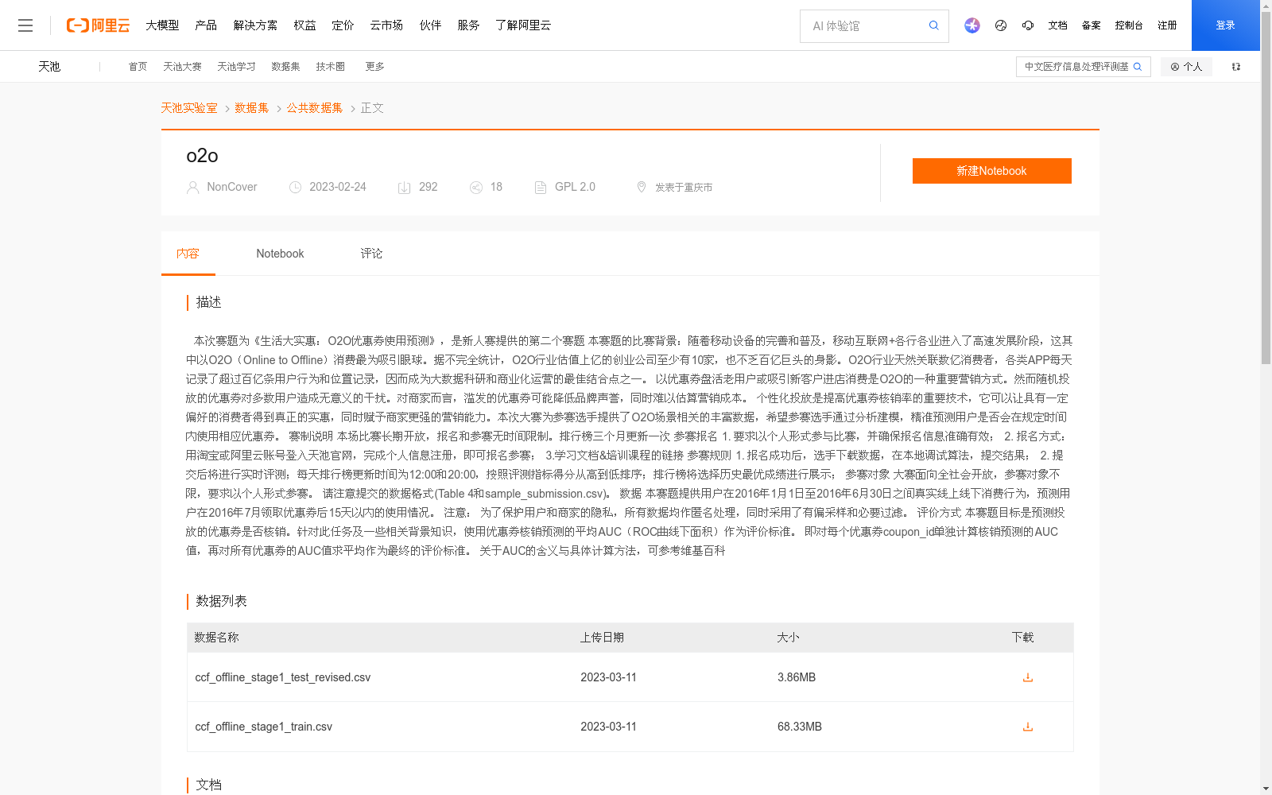Switch to the Notebook tab
Image resolution: width=1272 pixels, height=795 pixels.
[280, 254]
